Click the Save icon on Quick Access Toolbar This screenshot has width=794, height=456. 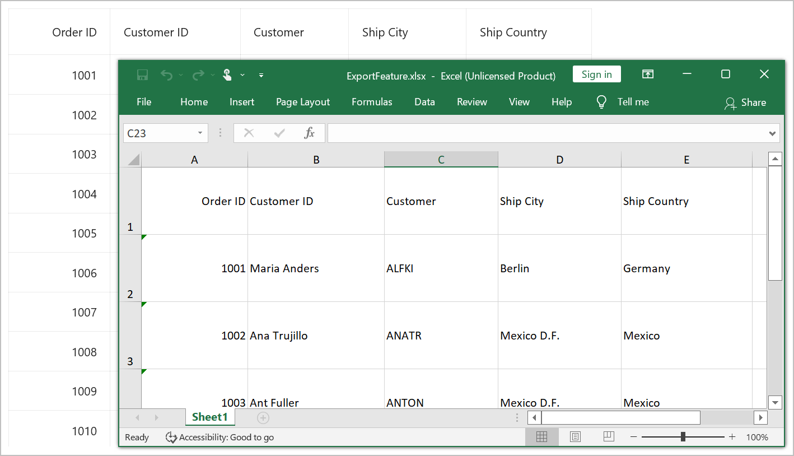142,74
